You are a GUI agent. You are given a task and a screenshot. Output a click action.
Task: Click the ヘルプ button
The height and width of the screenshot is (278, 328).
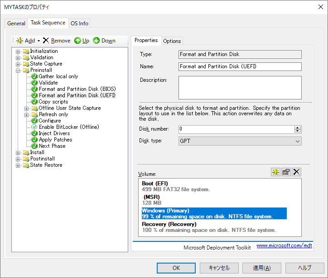(304, 268)
